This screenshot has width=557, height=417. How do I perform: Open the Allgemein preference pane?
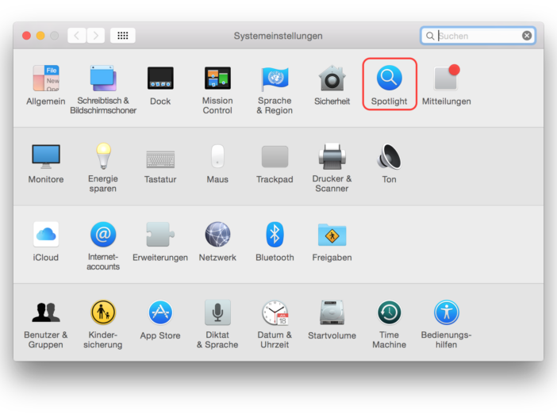pyautogui.click(x=46, y=85)
